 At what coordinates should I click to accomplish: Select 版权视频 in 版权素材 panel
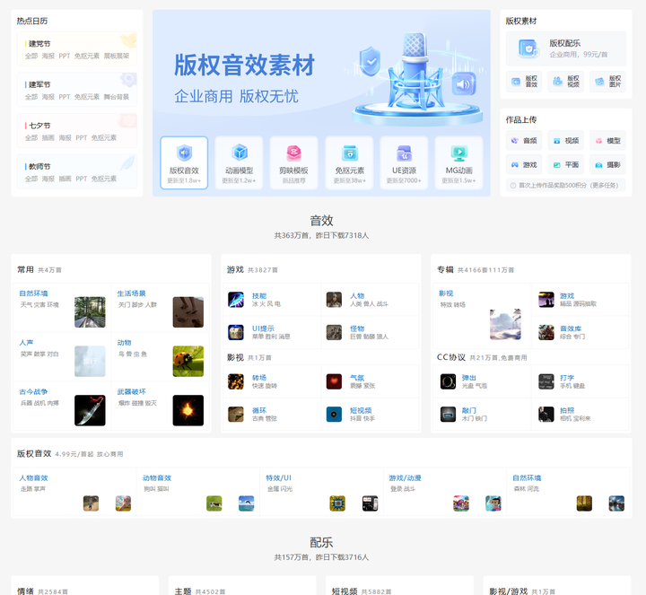coord(565,81)
